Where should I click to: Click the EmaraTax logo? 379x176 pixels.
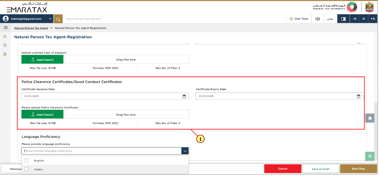27,8
